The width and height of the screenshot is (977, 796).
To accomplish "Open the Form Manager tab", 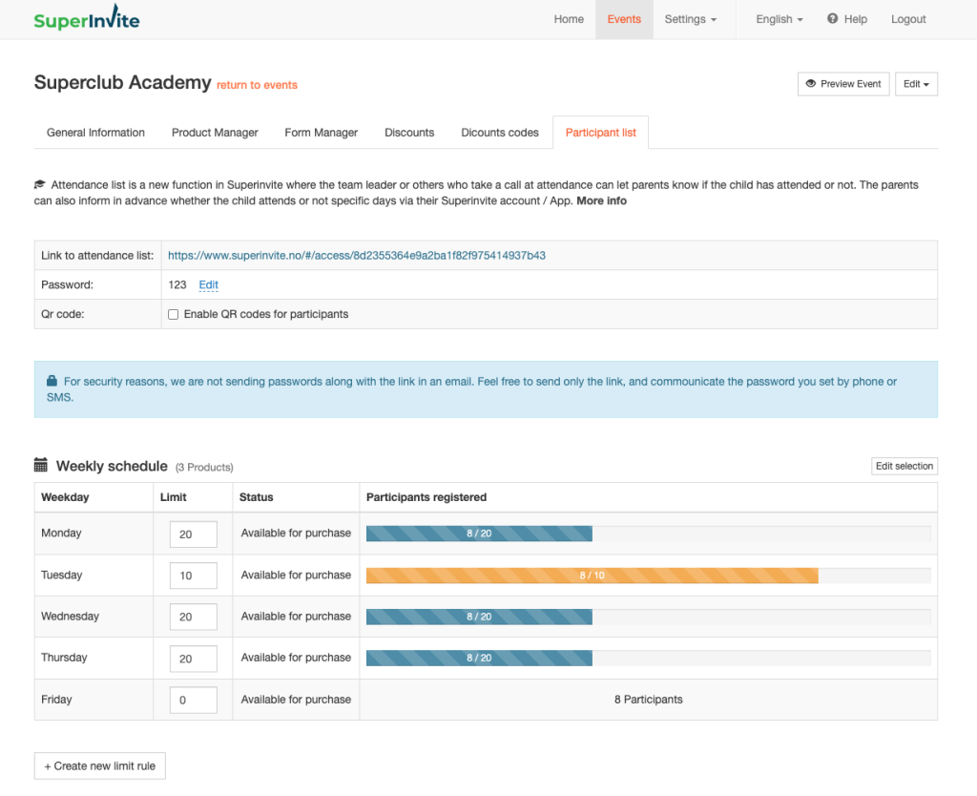I will [x=322, y=133].
